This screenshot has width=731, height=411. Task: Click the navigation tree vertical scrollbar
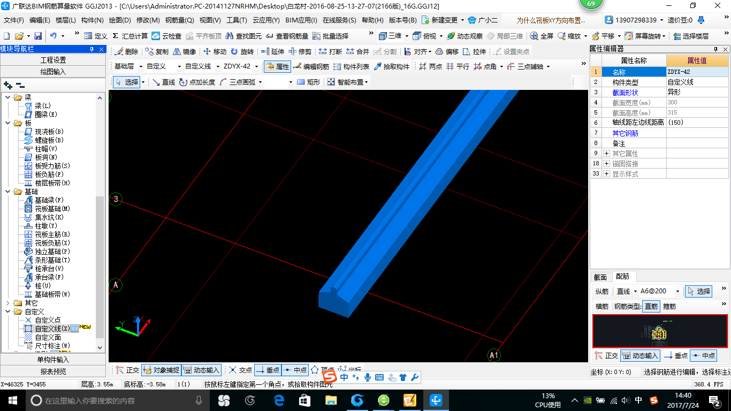click(x=100, y=267)
